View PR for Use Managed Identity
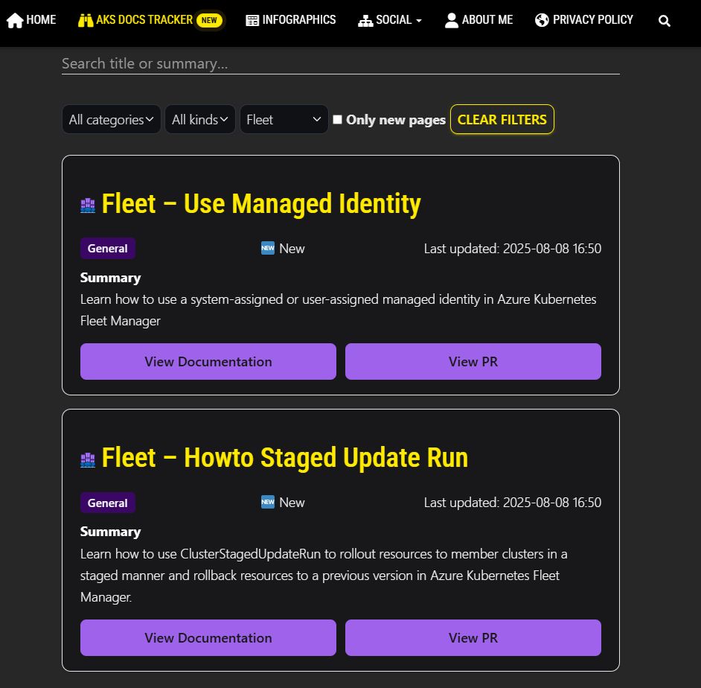This screenshot has width=701, height=688. coord(473,361)
